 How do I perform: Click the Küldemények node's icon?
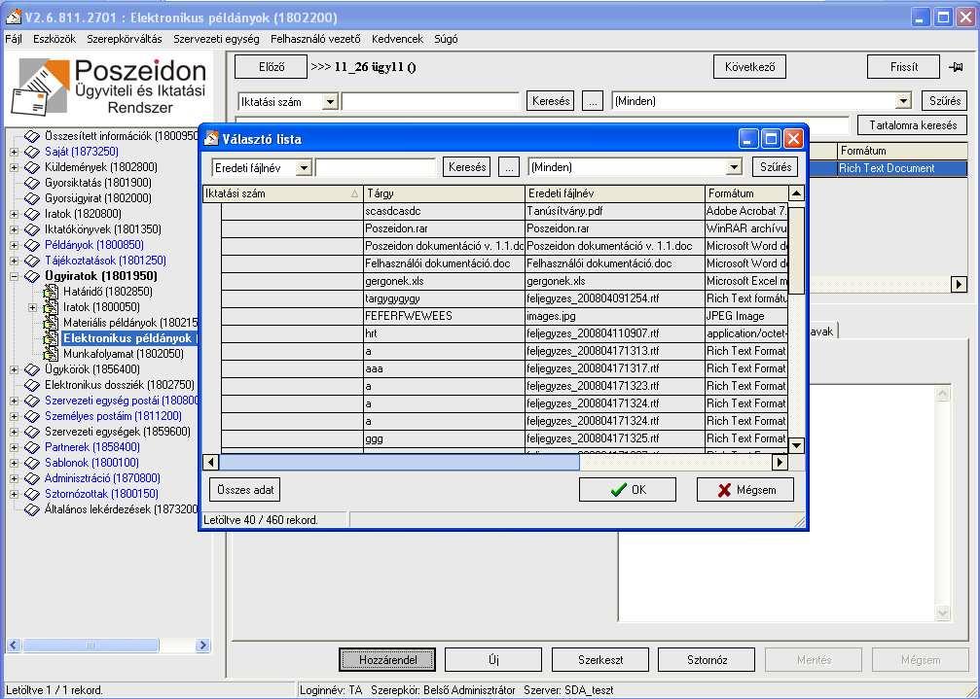(x=32, y=167)
